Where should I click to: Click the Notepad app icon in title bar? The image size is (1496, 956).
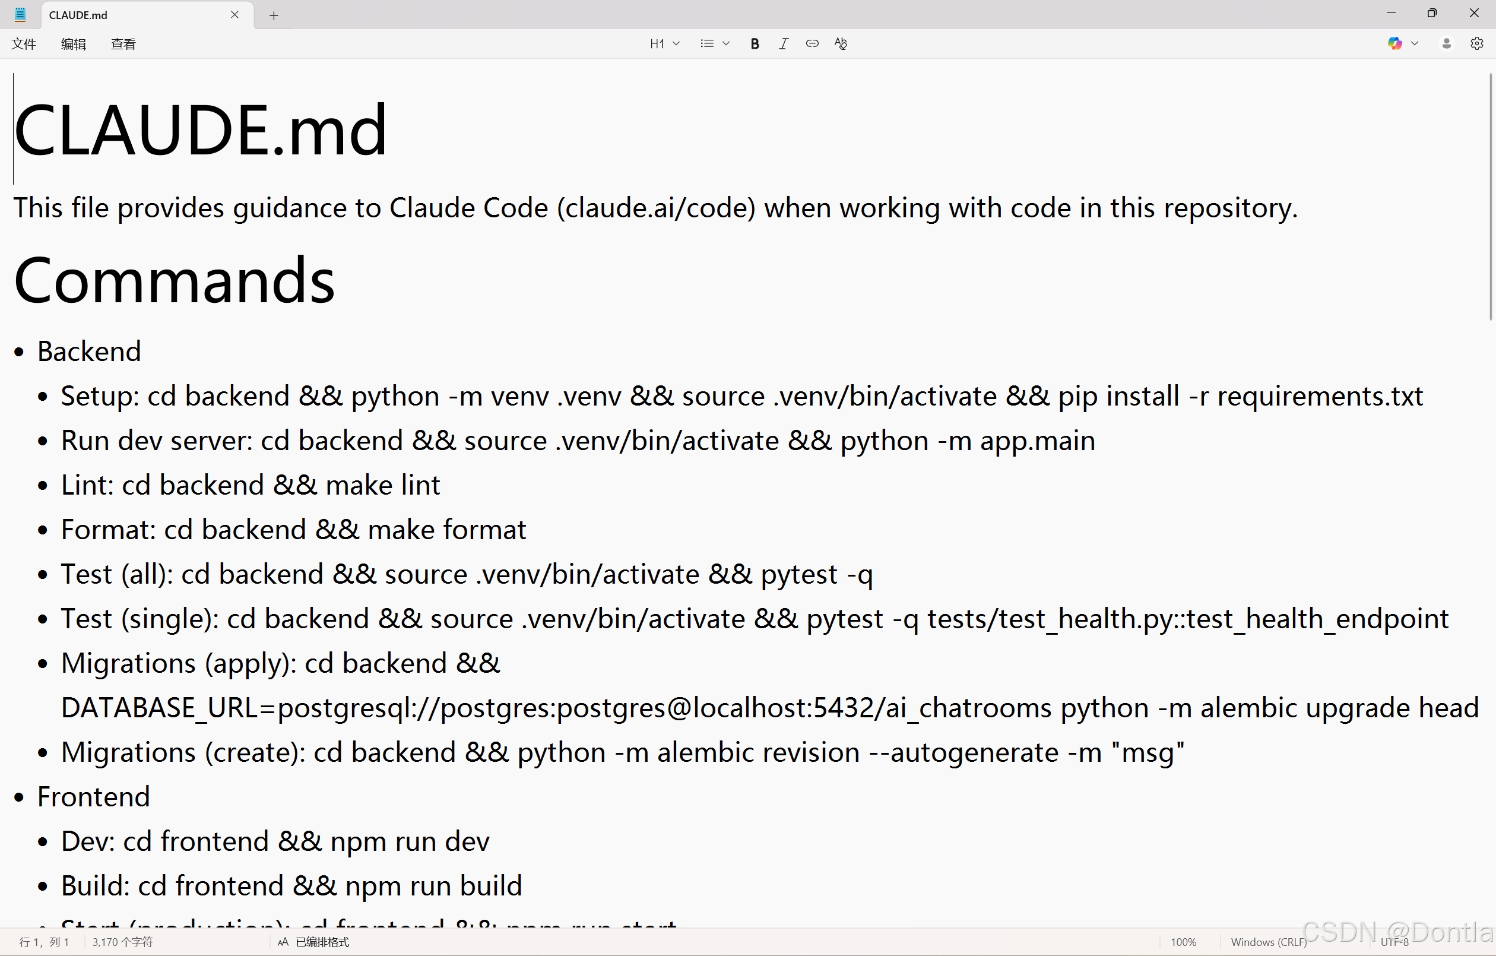coord(20,14)
